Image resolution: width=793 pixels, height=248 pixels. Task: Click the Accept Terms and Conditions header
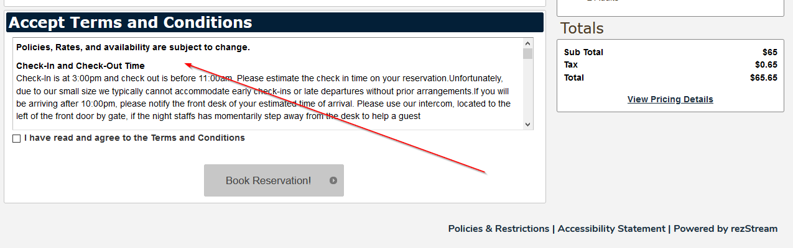click(131, 23)
